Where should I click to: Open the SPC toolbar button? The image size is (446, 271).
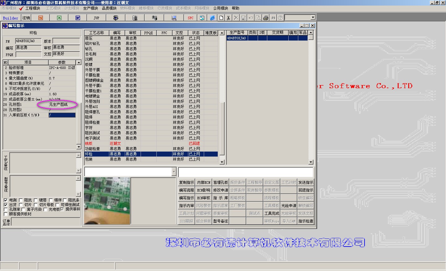(x=190, y=18)
